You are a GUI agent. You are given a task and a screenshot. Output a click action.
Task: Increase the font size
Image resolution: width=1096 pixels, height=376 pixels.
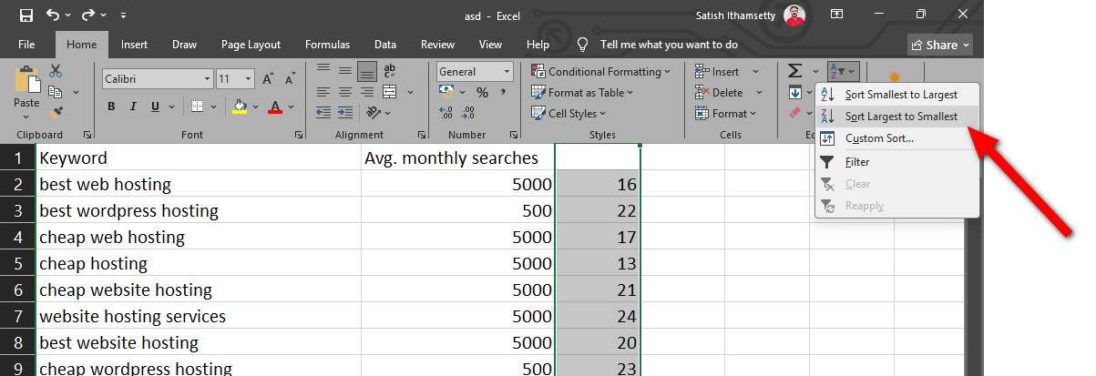click(269, 78)
